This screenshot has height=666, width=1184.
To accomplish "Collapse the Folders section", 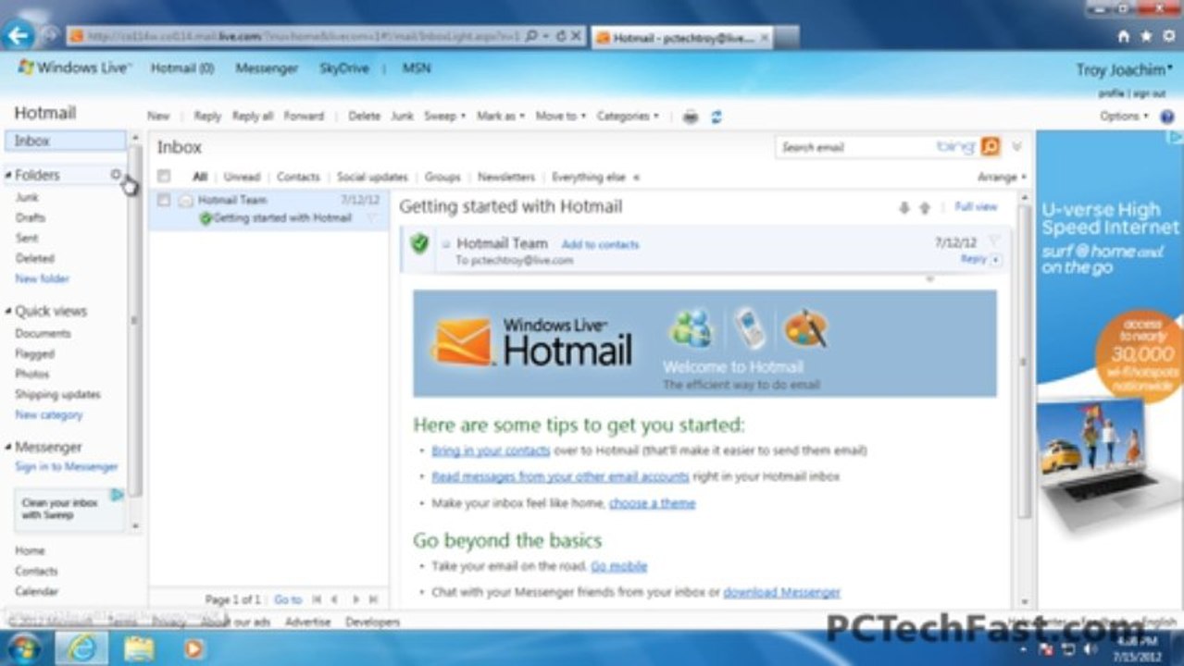I will (8, 175).
